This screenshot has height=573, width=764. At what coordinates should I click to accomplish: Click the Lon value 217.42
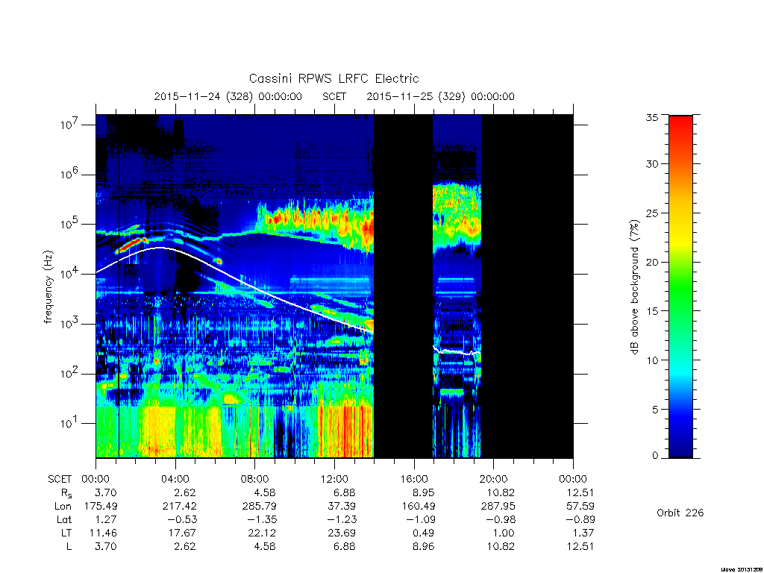pos(179,507)
